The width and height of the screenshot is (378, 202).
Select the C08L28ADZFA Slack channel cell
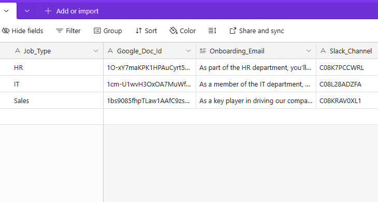tap(347, 84)
